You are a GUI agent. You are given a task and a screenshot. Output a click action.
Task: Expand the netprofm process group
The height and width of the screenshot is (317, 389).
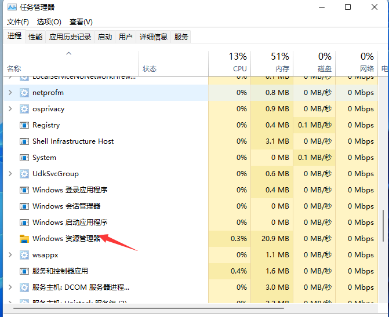tap(10, 93)
